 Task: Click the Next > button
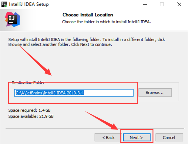[136, 137]
